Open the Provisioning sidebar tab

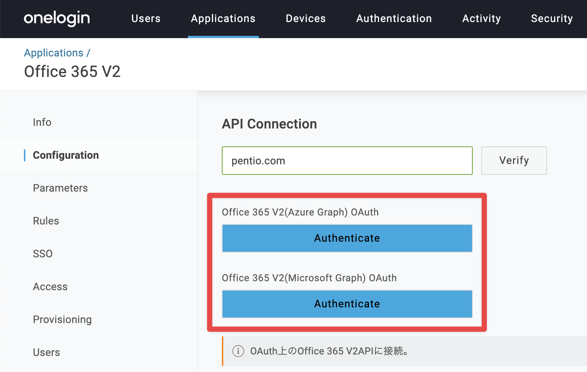pyautogui.click(x=62, y=320)
